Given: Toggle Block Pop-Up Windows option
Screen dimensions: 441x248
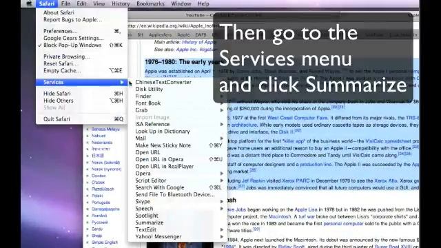Looking at the screenshot, I should click(x=81, y=45).
